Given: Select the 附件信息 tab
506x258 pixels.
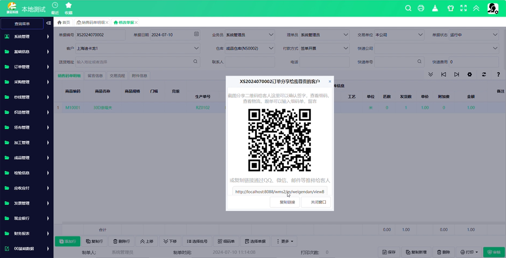Looking at the screenshot, I should tap(139, 76).
